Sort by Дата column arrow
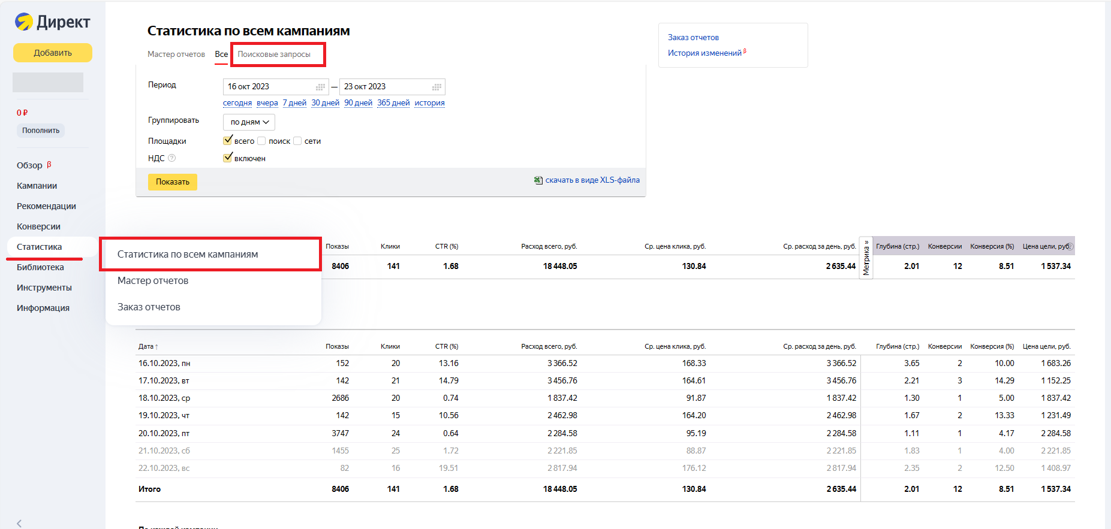1111x529 pixels. coord(156,347)
